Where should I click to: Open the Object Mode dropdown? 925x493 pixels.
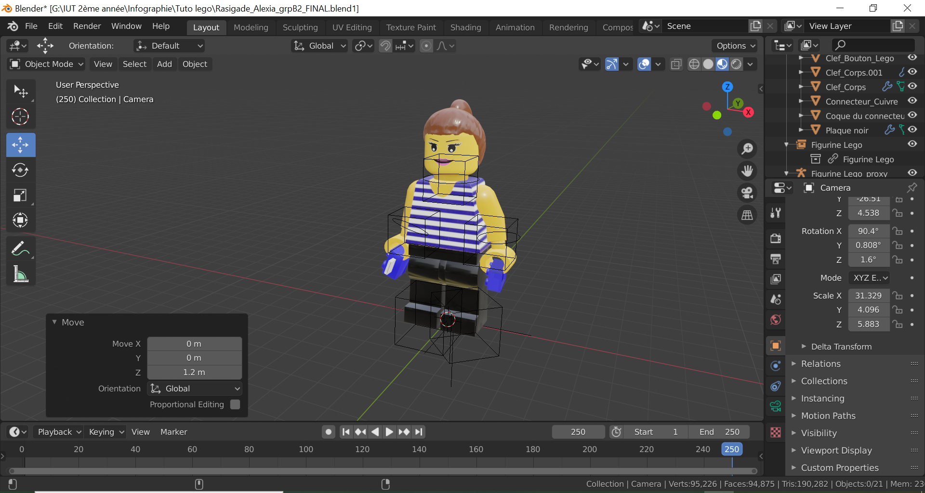click(x=47, y=64)
